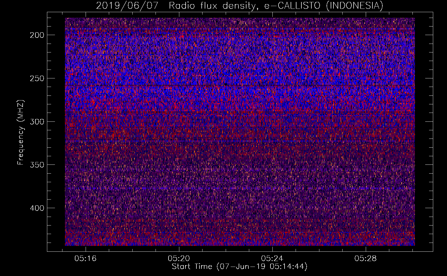
Task: Click the 300 frequency tick label
Action: point(37,122)
